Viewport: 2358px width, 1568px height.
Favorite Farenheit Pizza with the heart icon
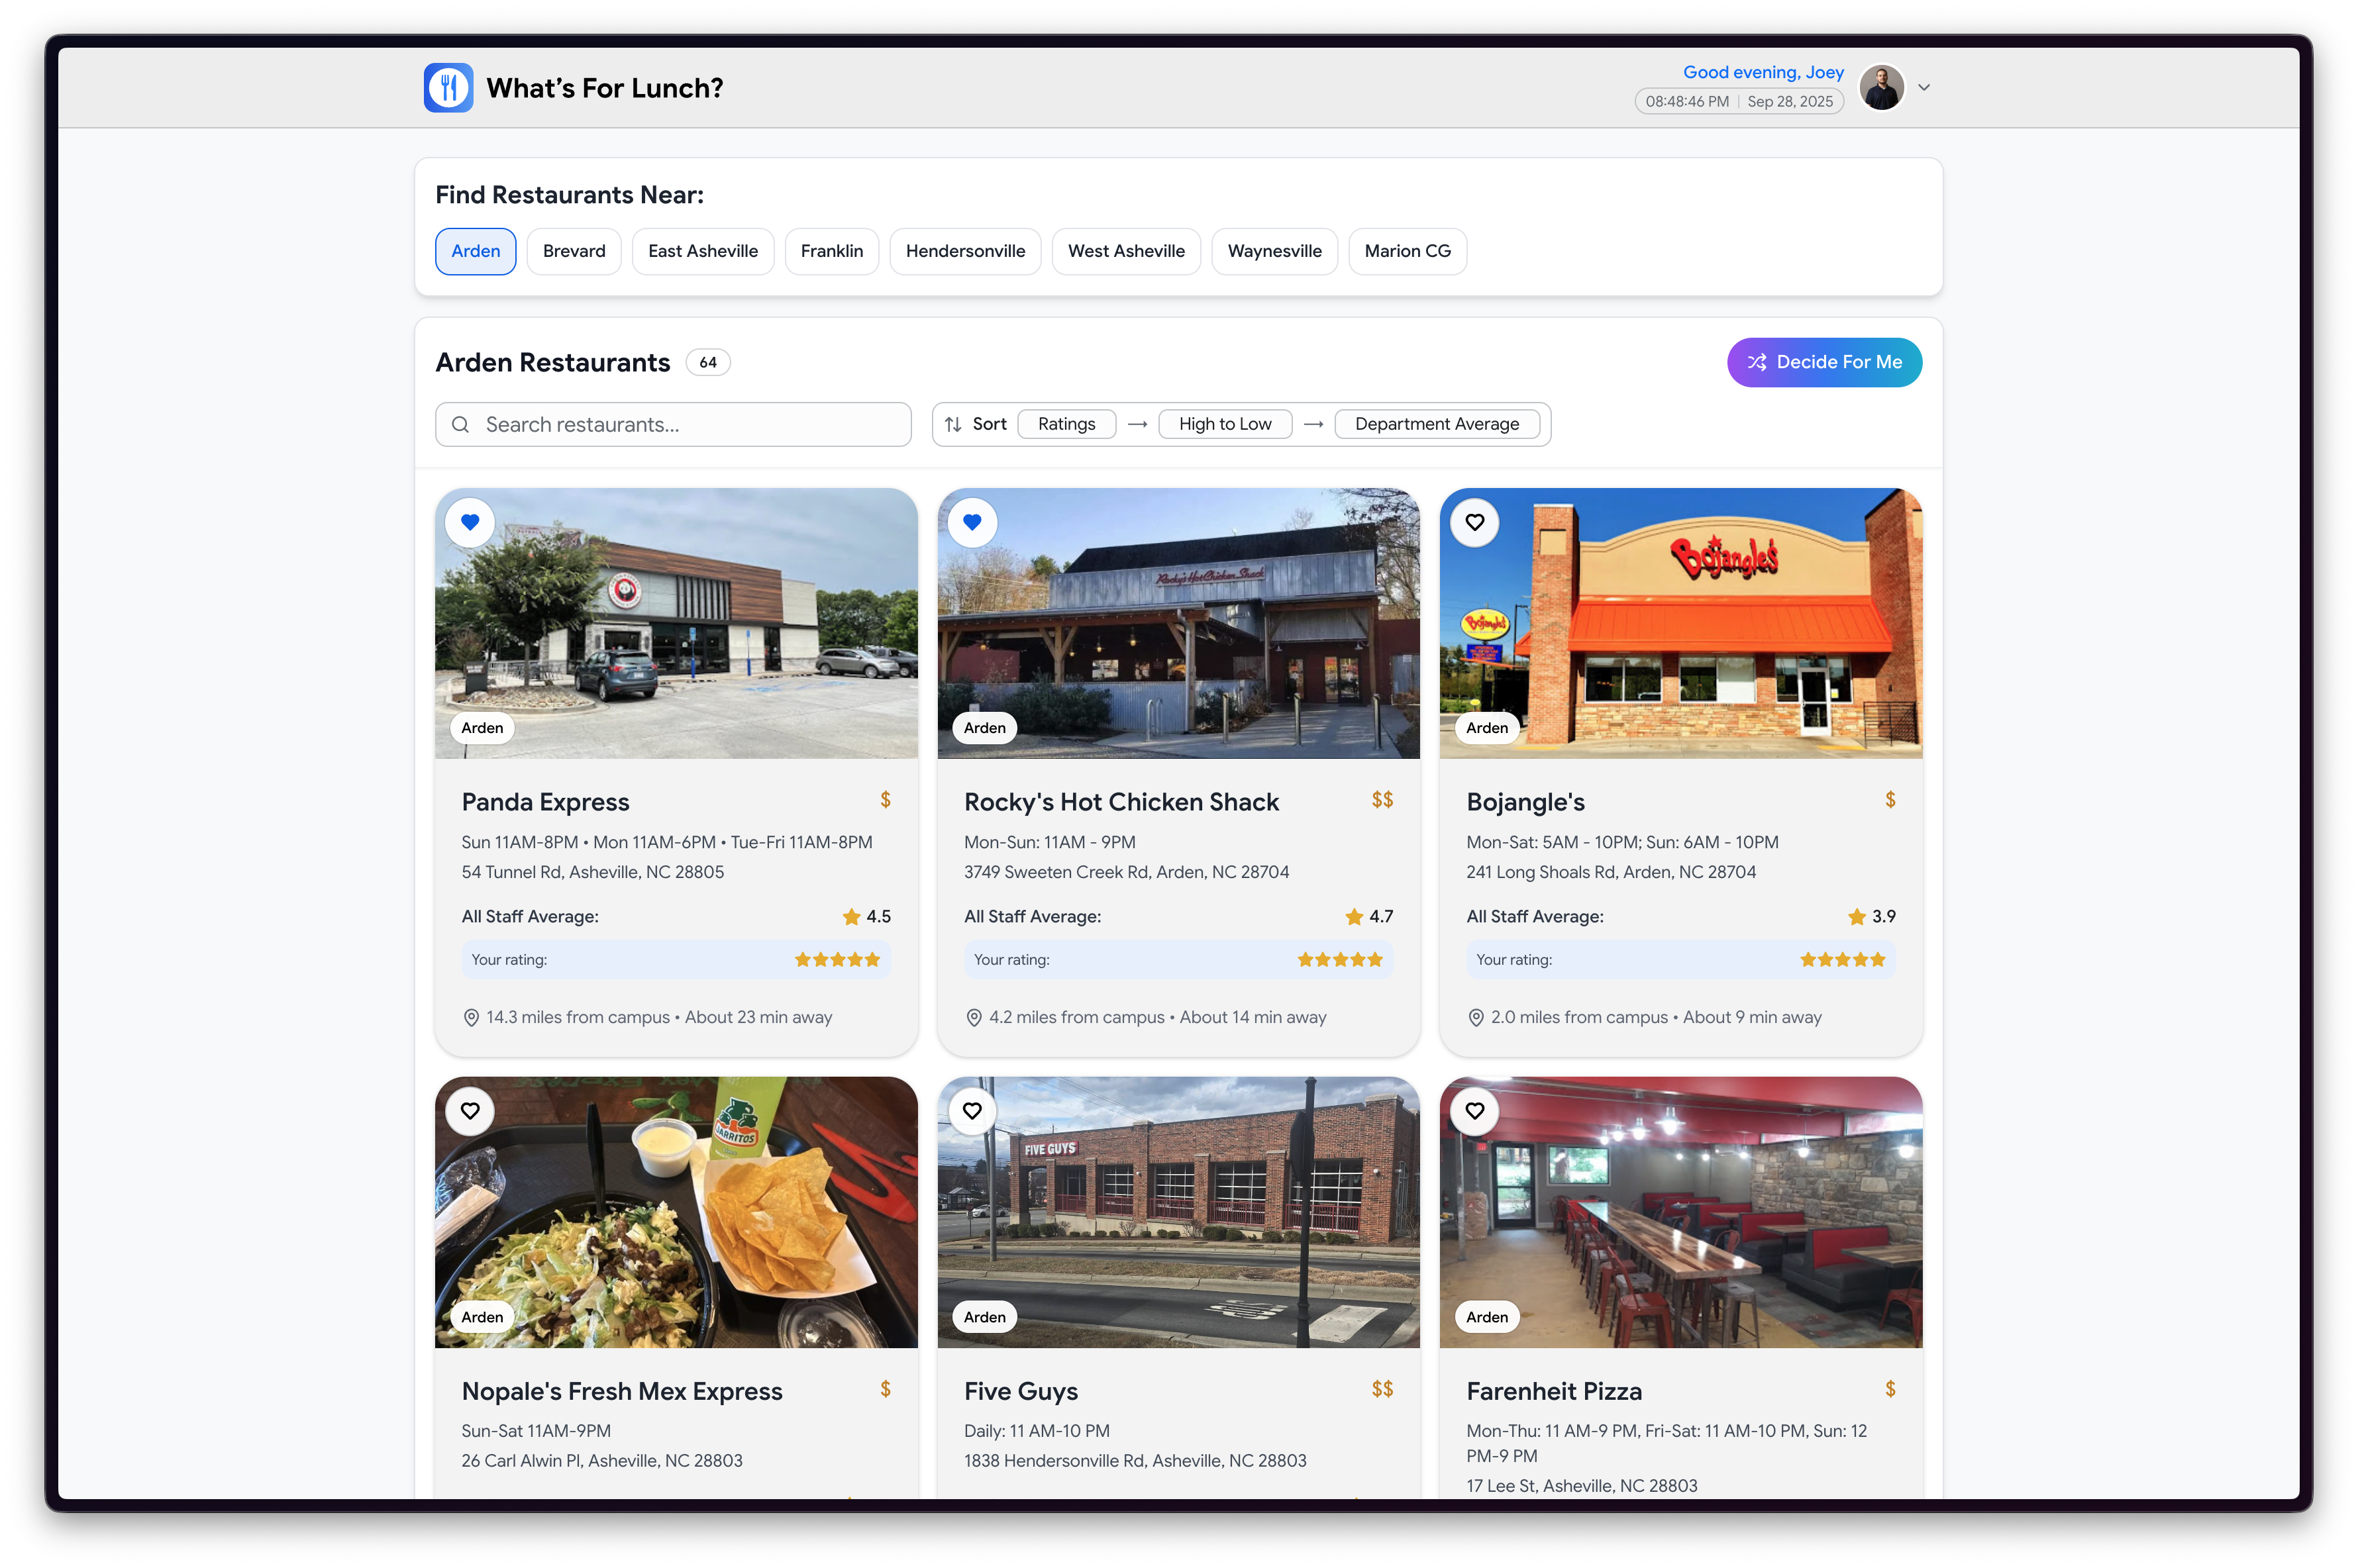coord(1474,1111)
